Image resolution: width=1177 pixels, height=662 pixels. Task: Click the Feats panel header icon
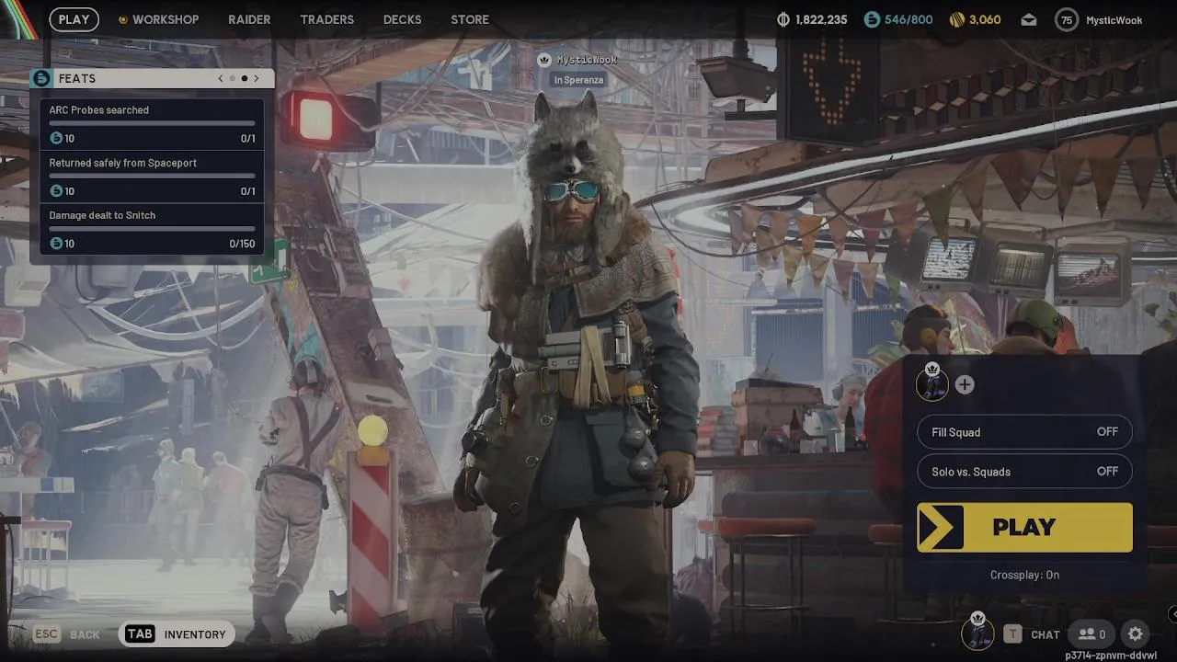[41, 78]
